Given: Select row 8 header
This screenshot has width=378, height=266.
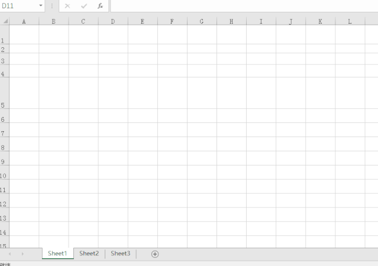Looking at the screenshot, I should [x=5, y=144].
